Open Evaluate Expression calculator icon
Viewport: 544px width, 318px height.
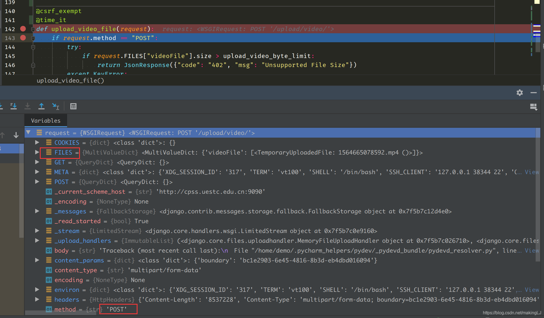(73, 106)
